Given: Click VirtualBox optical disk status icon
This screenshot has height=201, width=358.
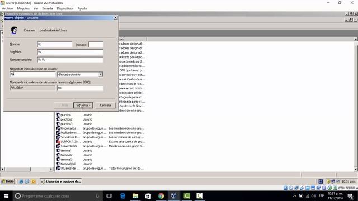Looking at the screenshot, I should click(x=291, y=188).
